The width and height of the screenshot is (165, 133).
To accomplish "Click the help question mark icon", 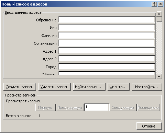I will click(154, 4).
